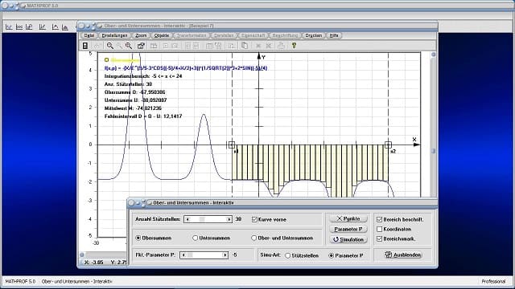Screen dimensions: 515x289
Task: Toggle the Kurve vorne checkbox
Action: pyautogui.click(x=254, y=219)
